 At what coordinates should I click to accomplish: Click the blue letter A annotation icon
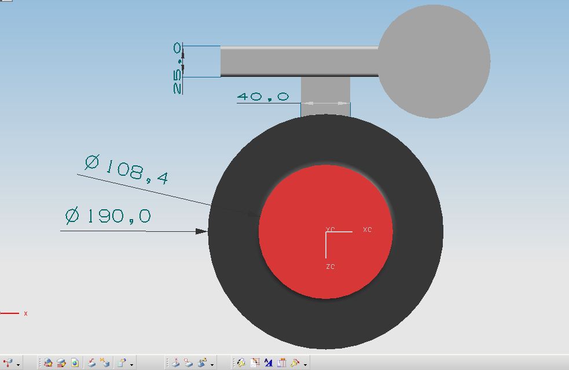click(269, 362)
